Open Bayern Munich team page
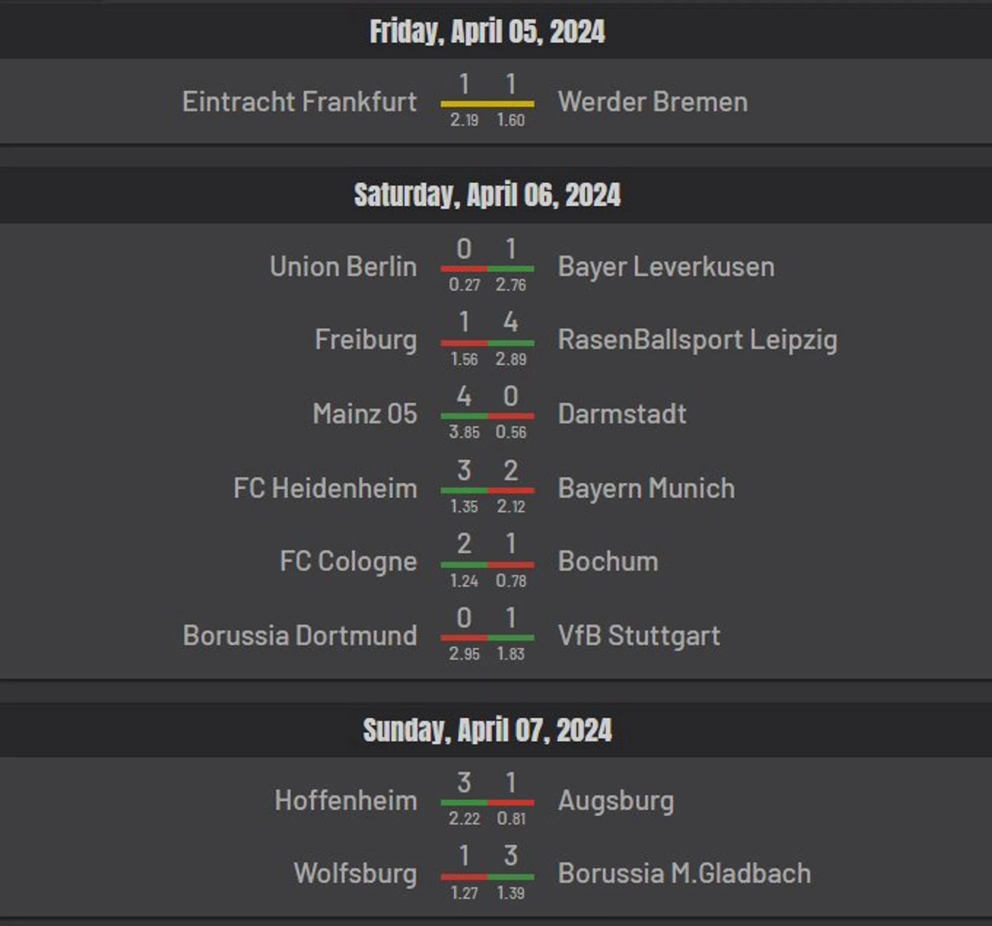The width and height of the screenshot is (992, 926). click(646, 488)
